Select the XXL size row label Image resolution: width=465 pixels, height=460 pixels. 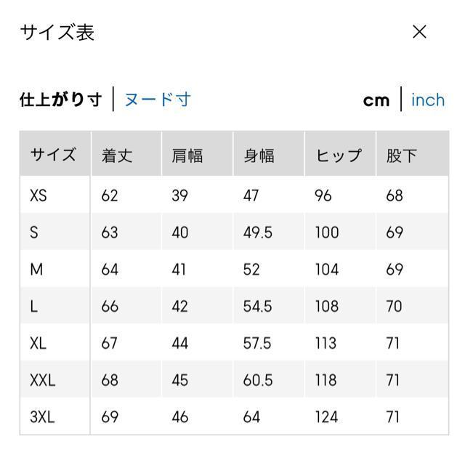pyautogui.click(x=42, y=380)
